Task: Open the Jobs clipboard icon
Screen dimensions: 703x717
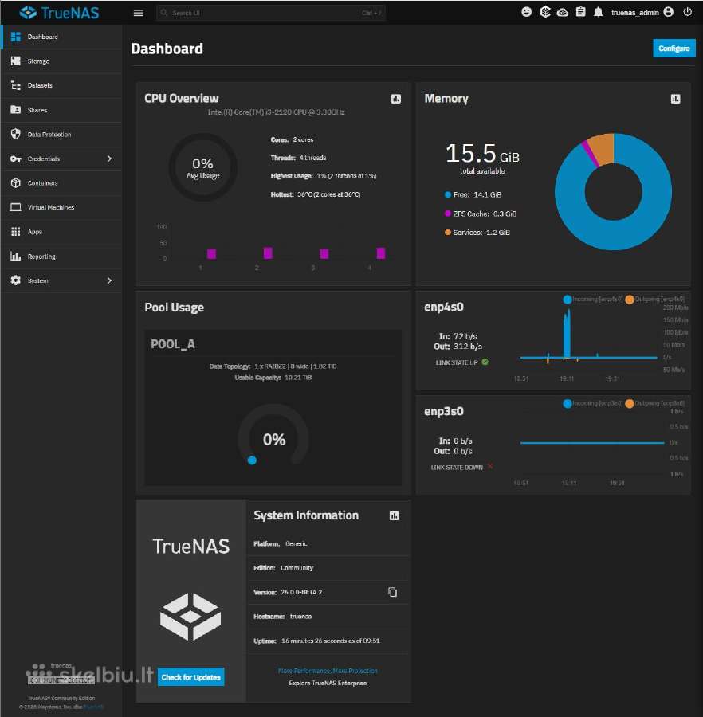Action: click(580, 12)
